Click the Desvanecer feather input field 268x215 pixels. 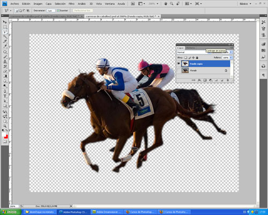point(51,11)
